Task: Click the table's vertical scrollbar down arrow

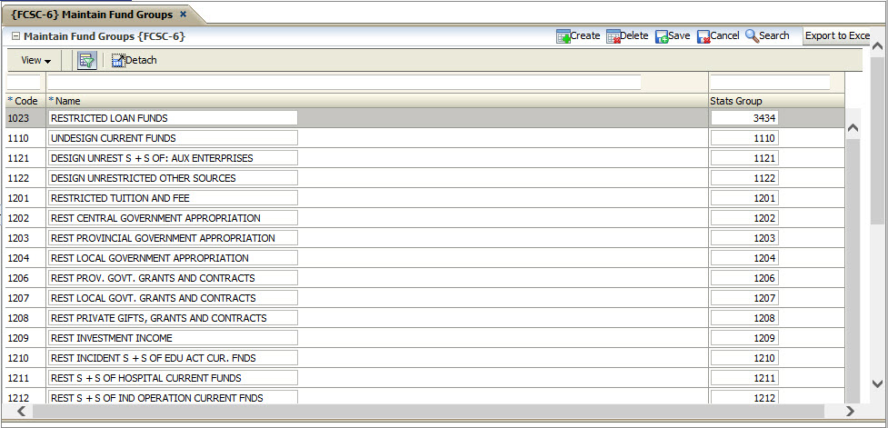Action: coord(853,383)
